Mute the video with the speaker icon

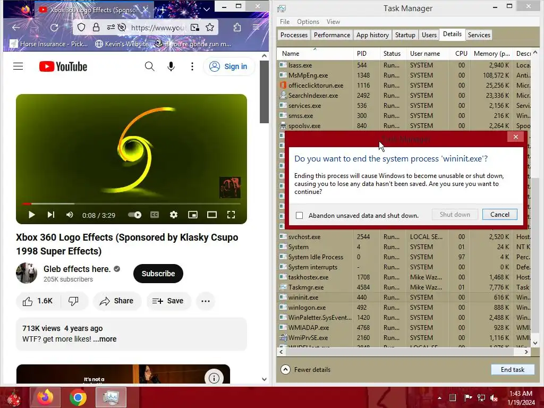(x=70, y=215)
